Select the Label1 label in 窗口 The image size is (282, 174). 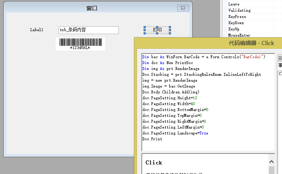pos(37,30)
